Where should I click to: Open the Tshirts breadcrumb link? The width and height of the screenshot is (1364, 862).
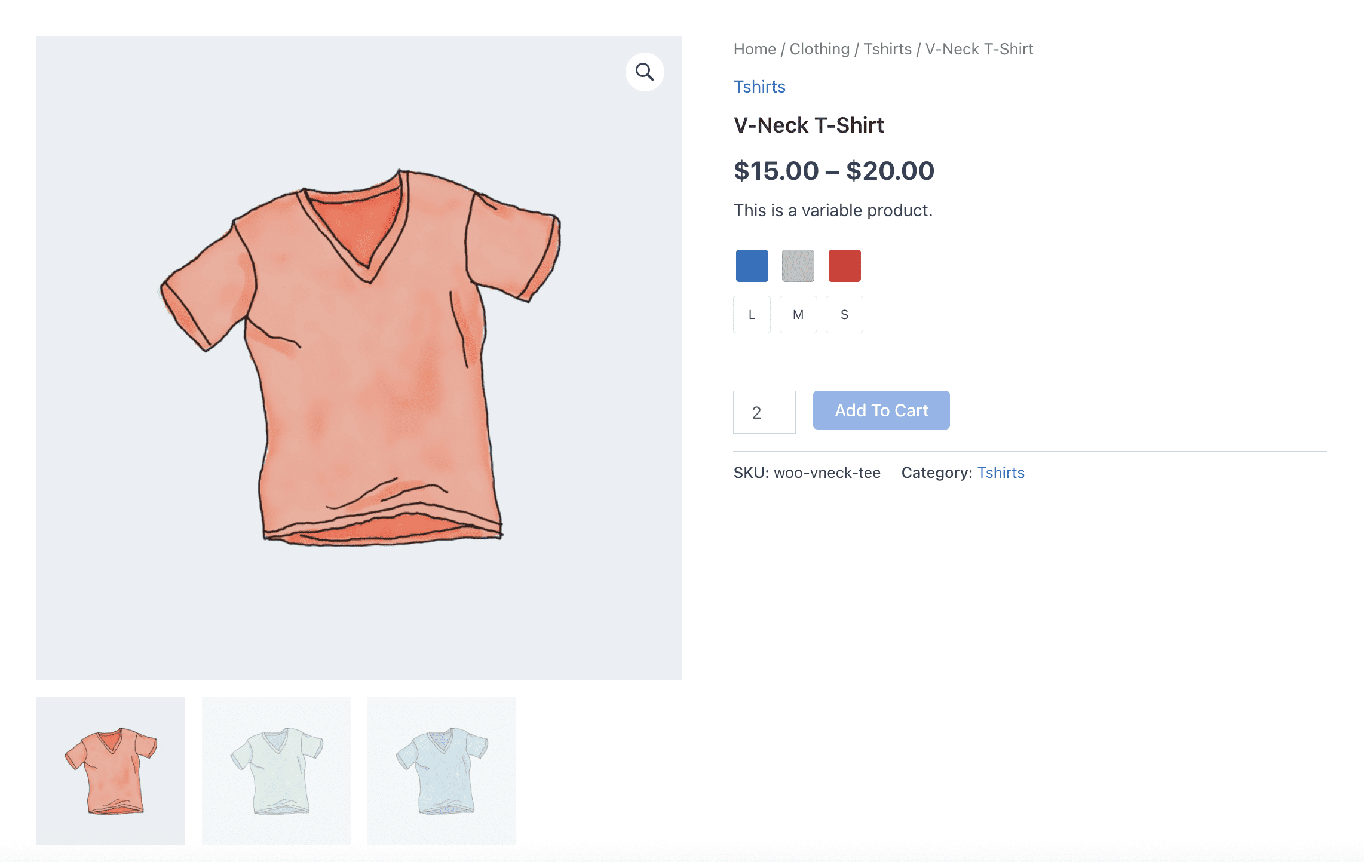pyautogui.click(x=888, y=48)
